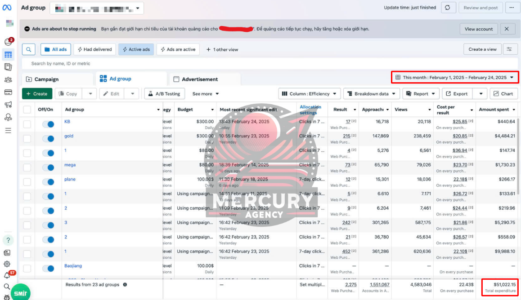Select the All ads view

[x=55, y=49]
